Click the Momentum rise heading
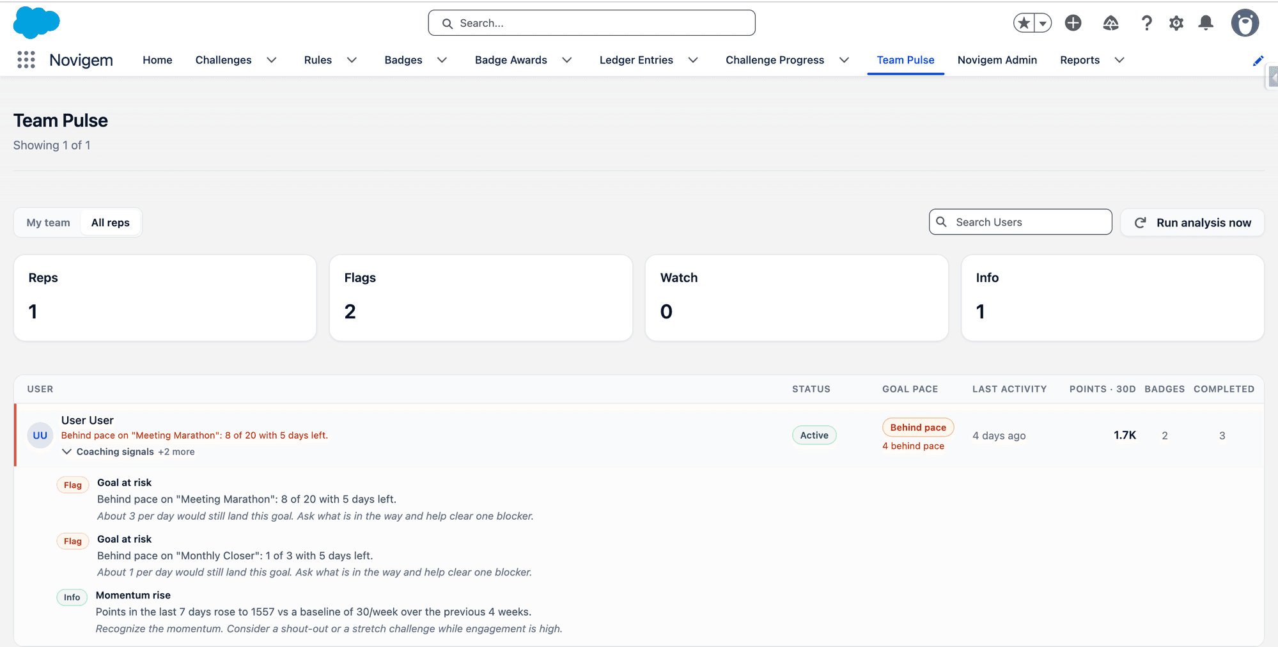This screenshot has width=1278, height=647. tap(133, 595)
